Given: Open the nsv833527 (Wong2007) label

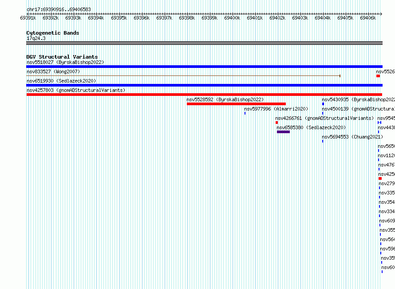Looking at the screenshot, I should click(x=53, y=71).
